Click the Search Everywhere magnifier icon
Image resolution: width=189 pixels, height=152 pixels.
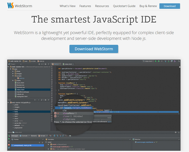[179, 61]
